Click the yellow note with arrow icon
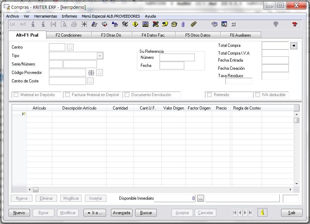Viewport: 310px width, 224px height. pyautogui.click(x=165, y=24)
